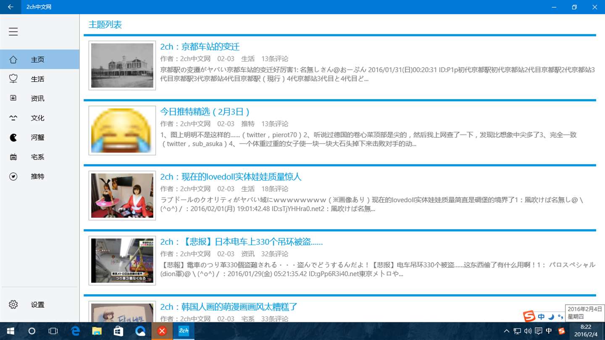Open the Windows Start menu
The image size is (605, 340).
[x=10, y=331]
